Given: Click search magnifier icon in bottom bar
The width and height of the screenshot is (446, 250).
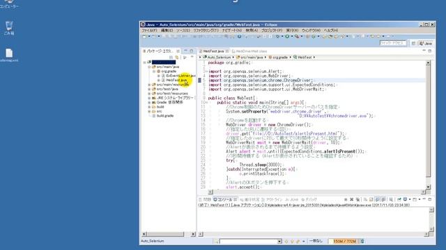Looking at the screenshot, I should [216, 242].
